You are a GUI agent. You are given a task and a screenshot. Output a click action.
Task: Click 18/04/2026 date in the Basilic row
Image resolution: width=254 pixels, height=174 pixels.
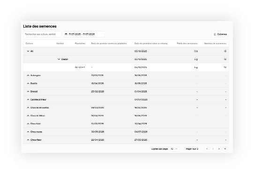[97, 83]
